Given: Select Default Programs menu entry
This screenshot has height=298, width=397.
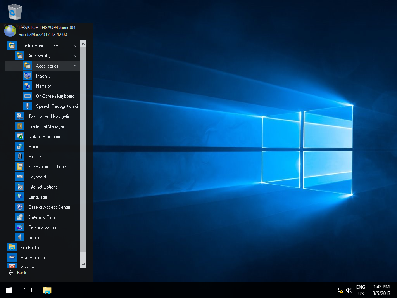Looking at the screenshot, I should click(x=44, y=137).
